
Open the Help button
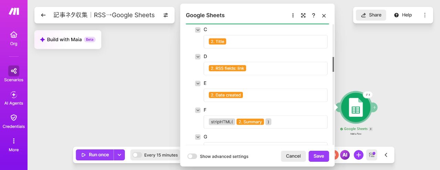pyautogui.click(x=403, y=15)
